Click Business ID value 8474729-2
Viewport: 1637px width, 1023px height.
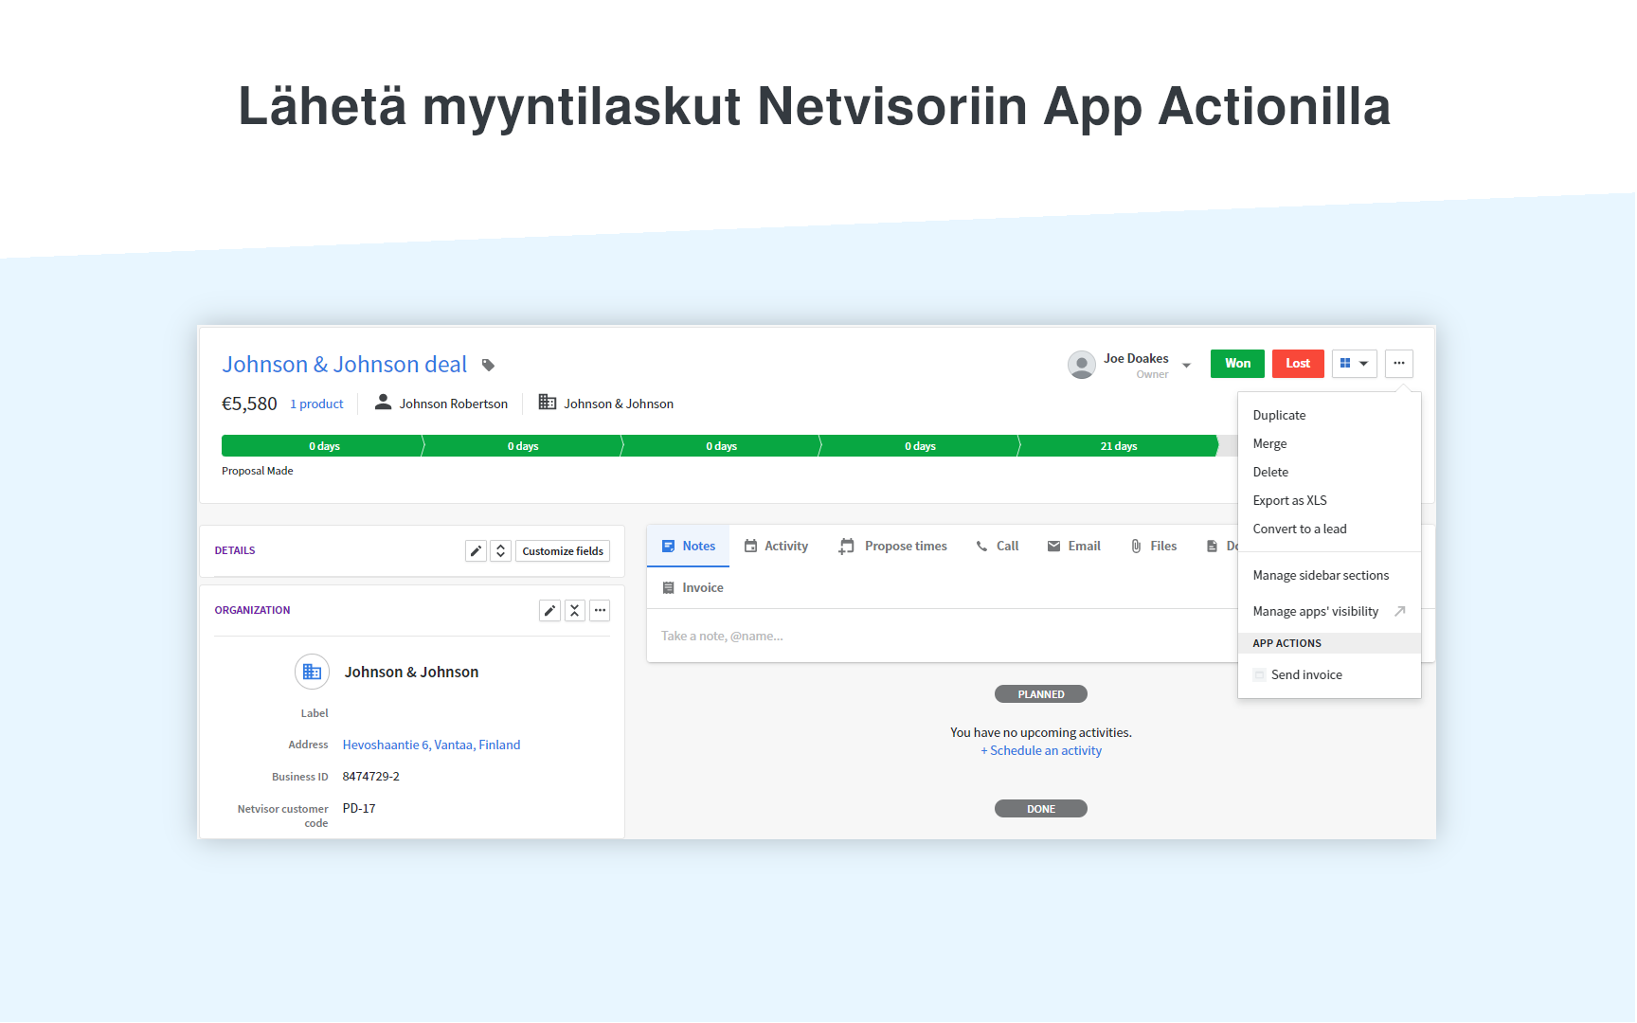tap(370, 777)
